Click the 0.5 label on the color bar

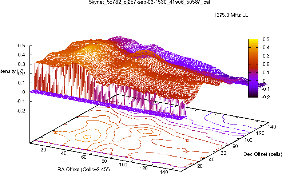click(266, 39)
